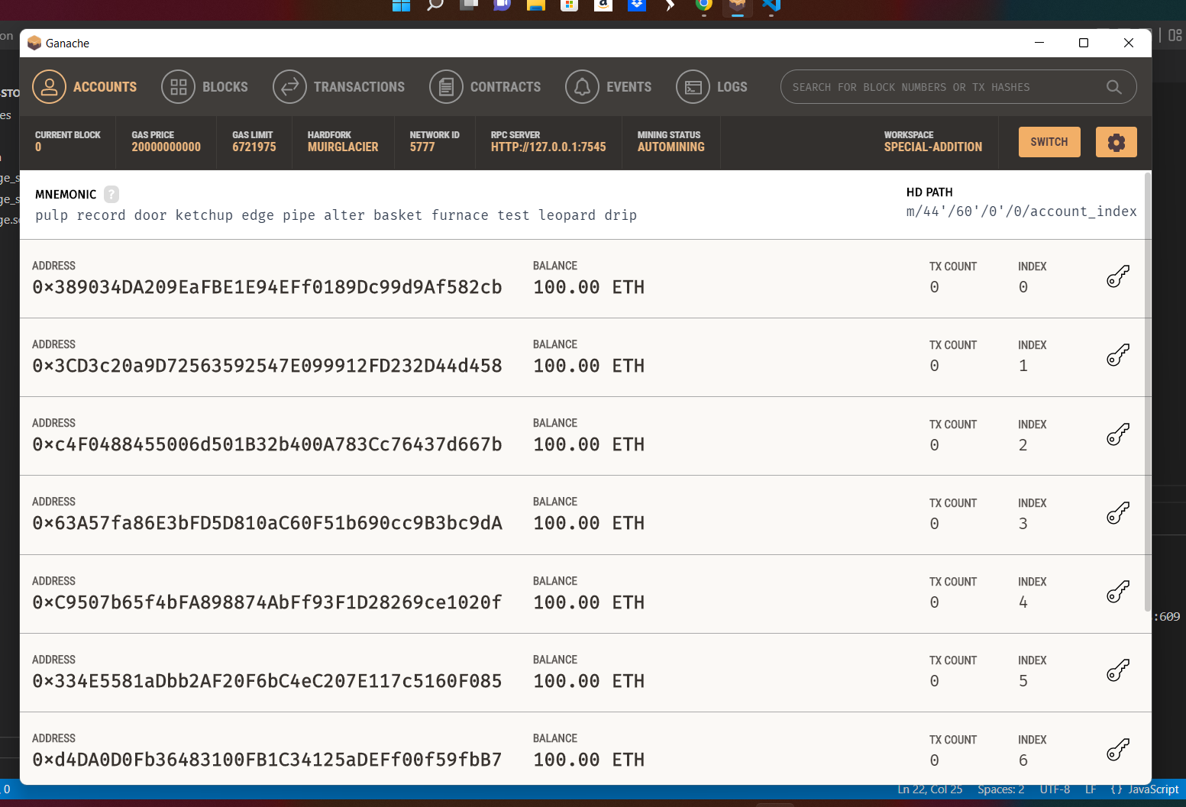Open File Explorer from the taskbar
This screenshot has height=807, width=1186.
tap(536, 5)
